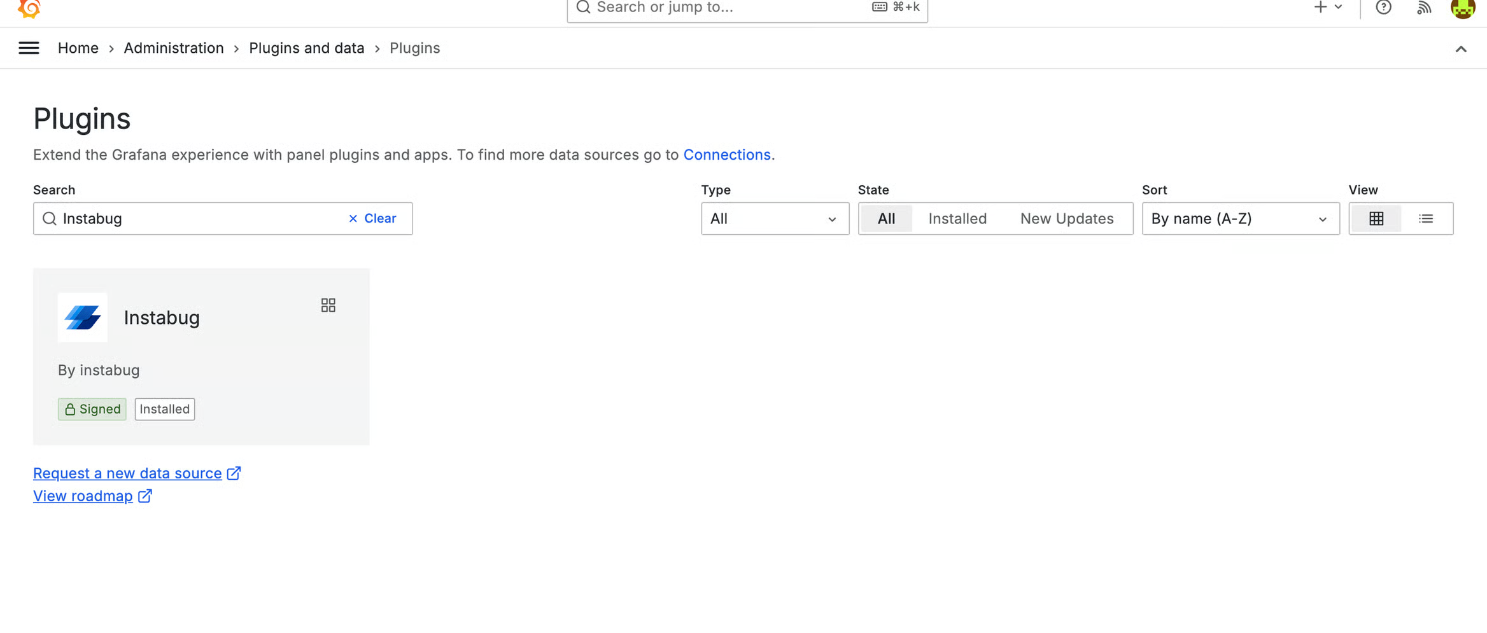
Task: Open the Sort by name dropdown
Action: click(1239, 219)
